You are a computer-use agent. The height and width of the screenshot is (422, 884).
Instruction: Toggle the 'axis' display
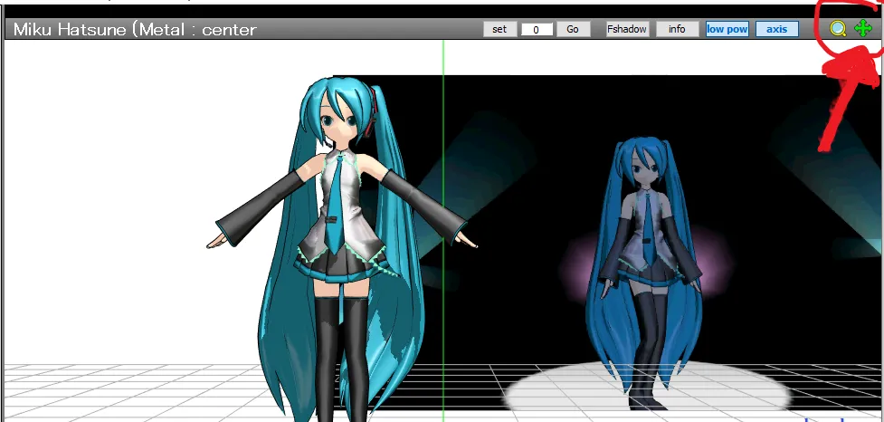[777, 29]
